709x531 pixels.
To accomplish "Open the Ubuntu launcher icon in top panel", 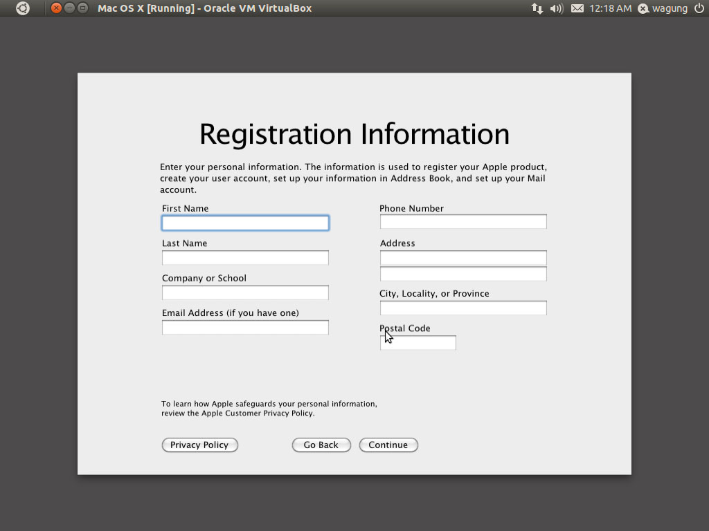I will click(23, 8).
